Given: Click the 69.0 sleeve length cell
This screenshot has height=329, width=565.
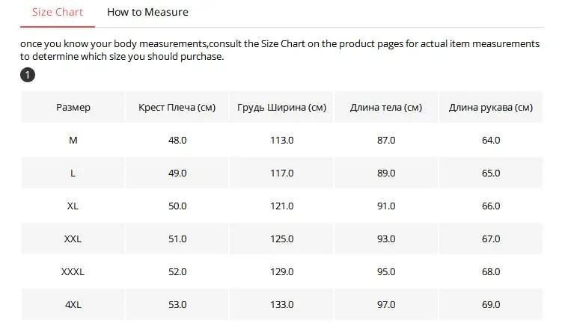Looking at the screenshot, I should [x=491, y=304].
